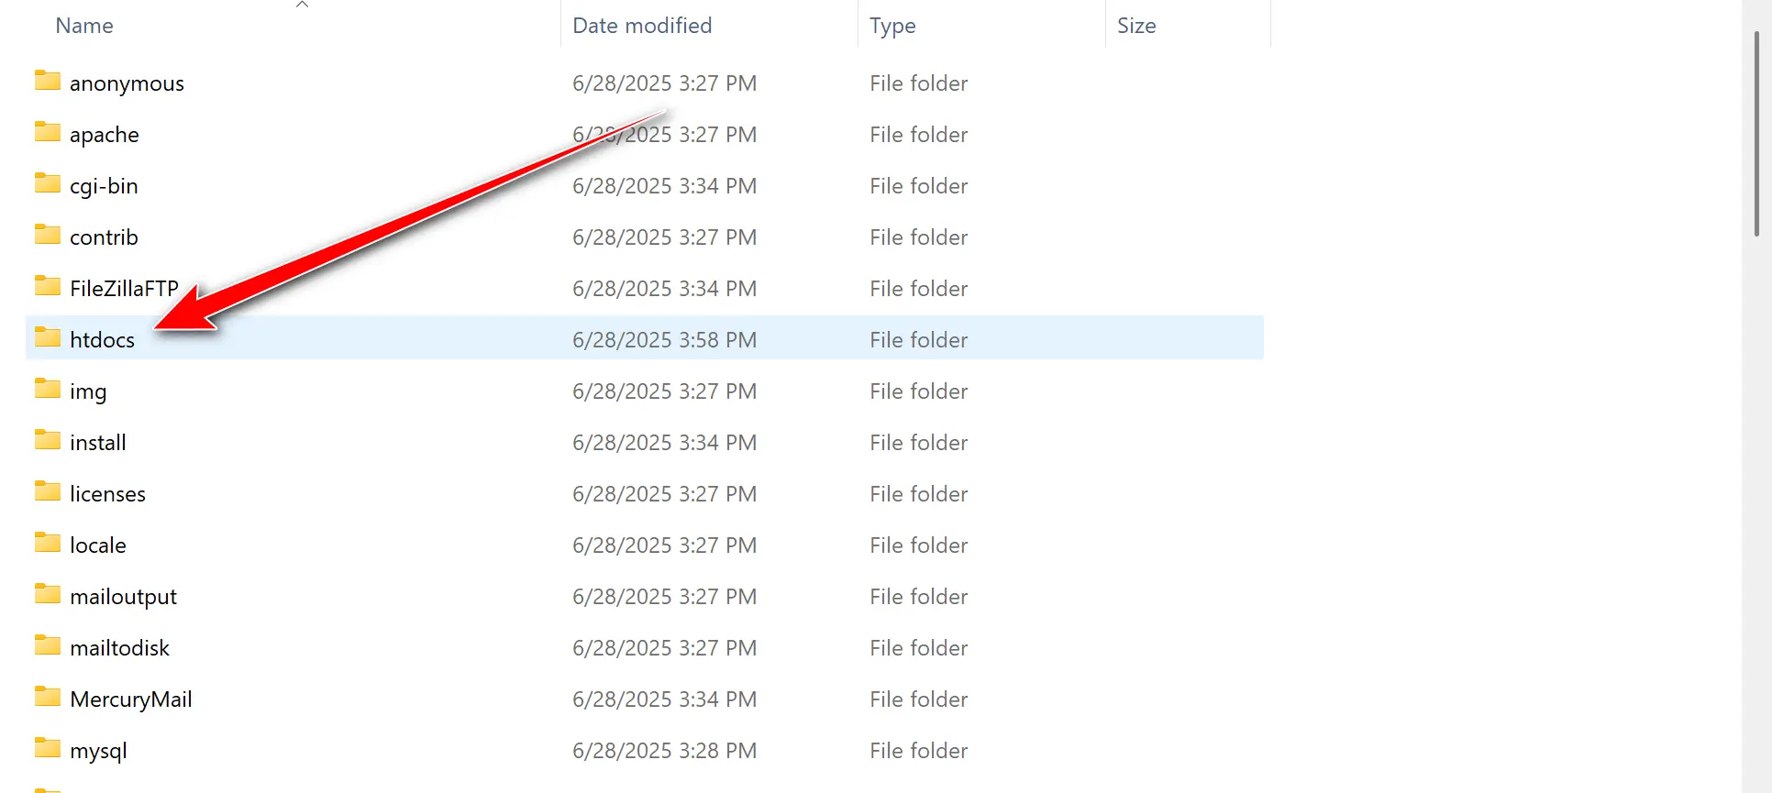Select the cgi-bin folder icon
Viewport: 1772px width, 793px height.
tap(48, 184)
